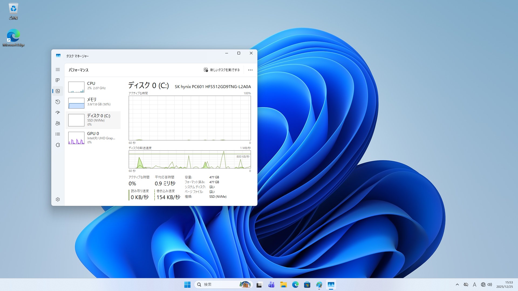518x291 pixels.
Task: Open the Services puzzle icon in sidebar
Action: [58, 145]
